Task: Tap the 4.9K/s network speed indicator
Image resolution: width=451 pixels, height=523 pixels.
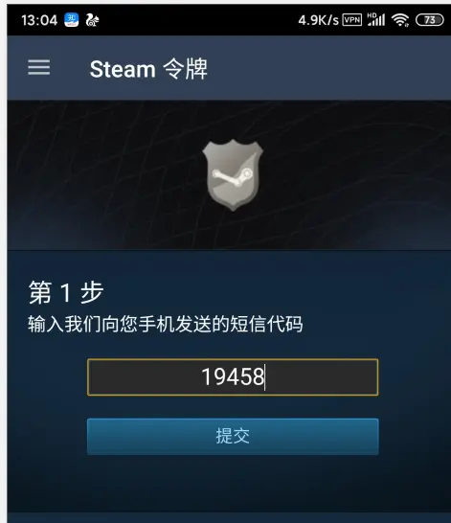Action: click(x=318, y=20)
